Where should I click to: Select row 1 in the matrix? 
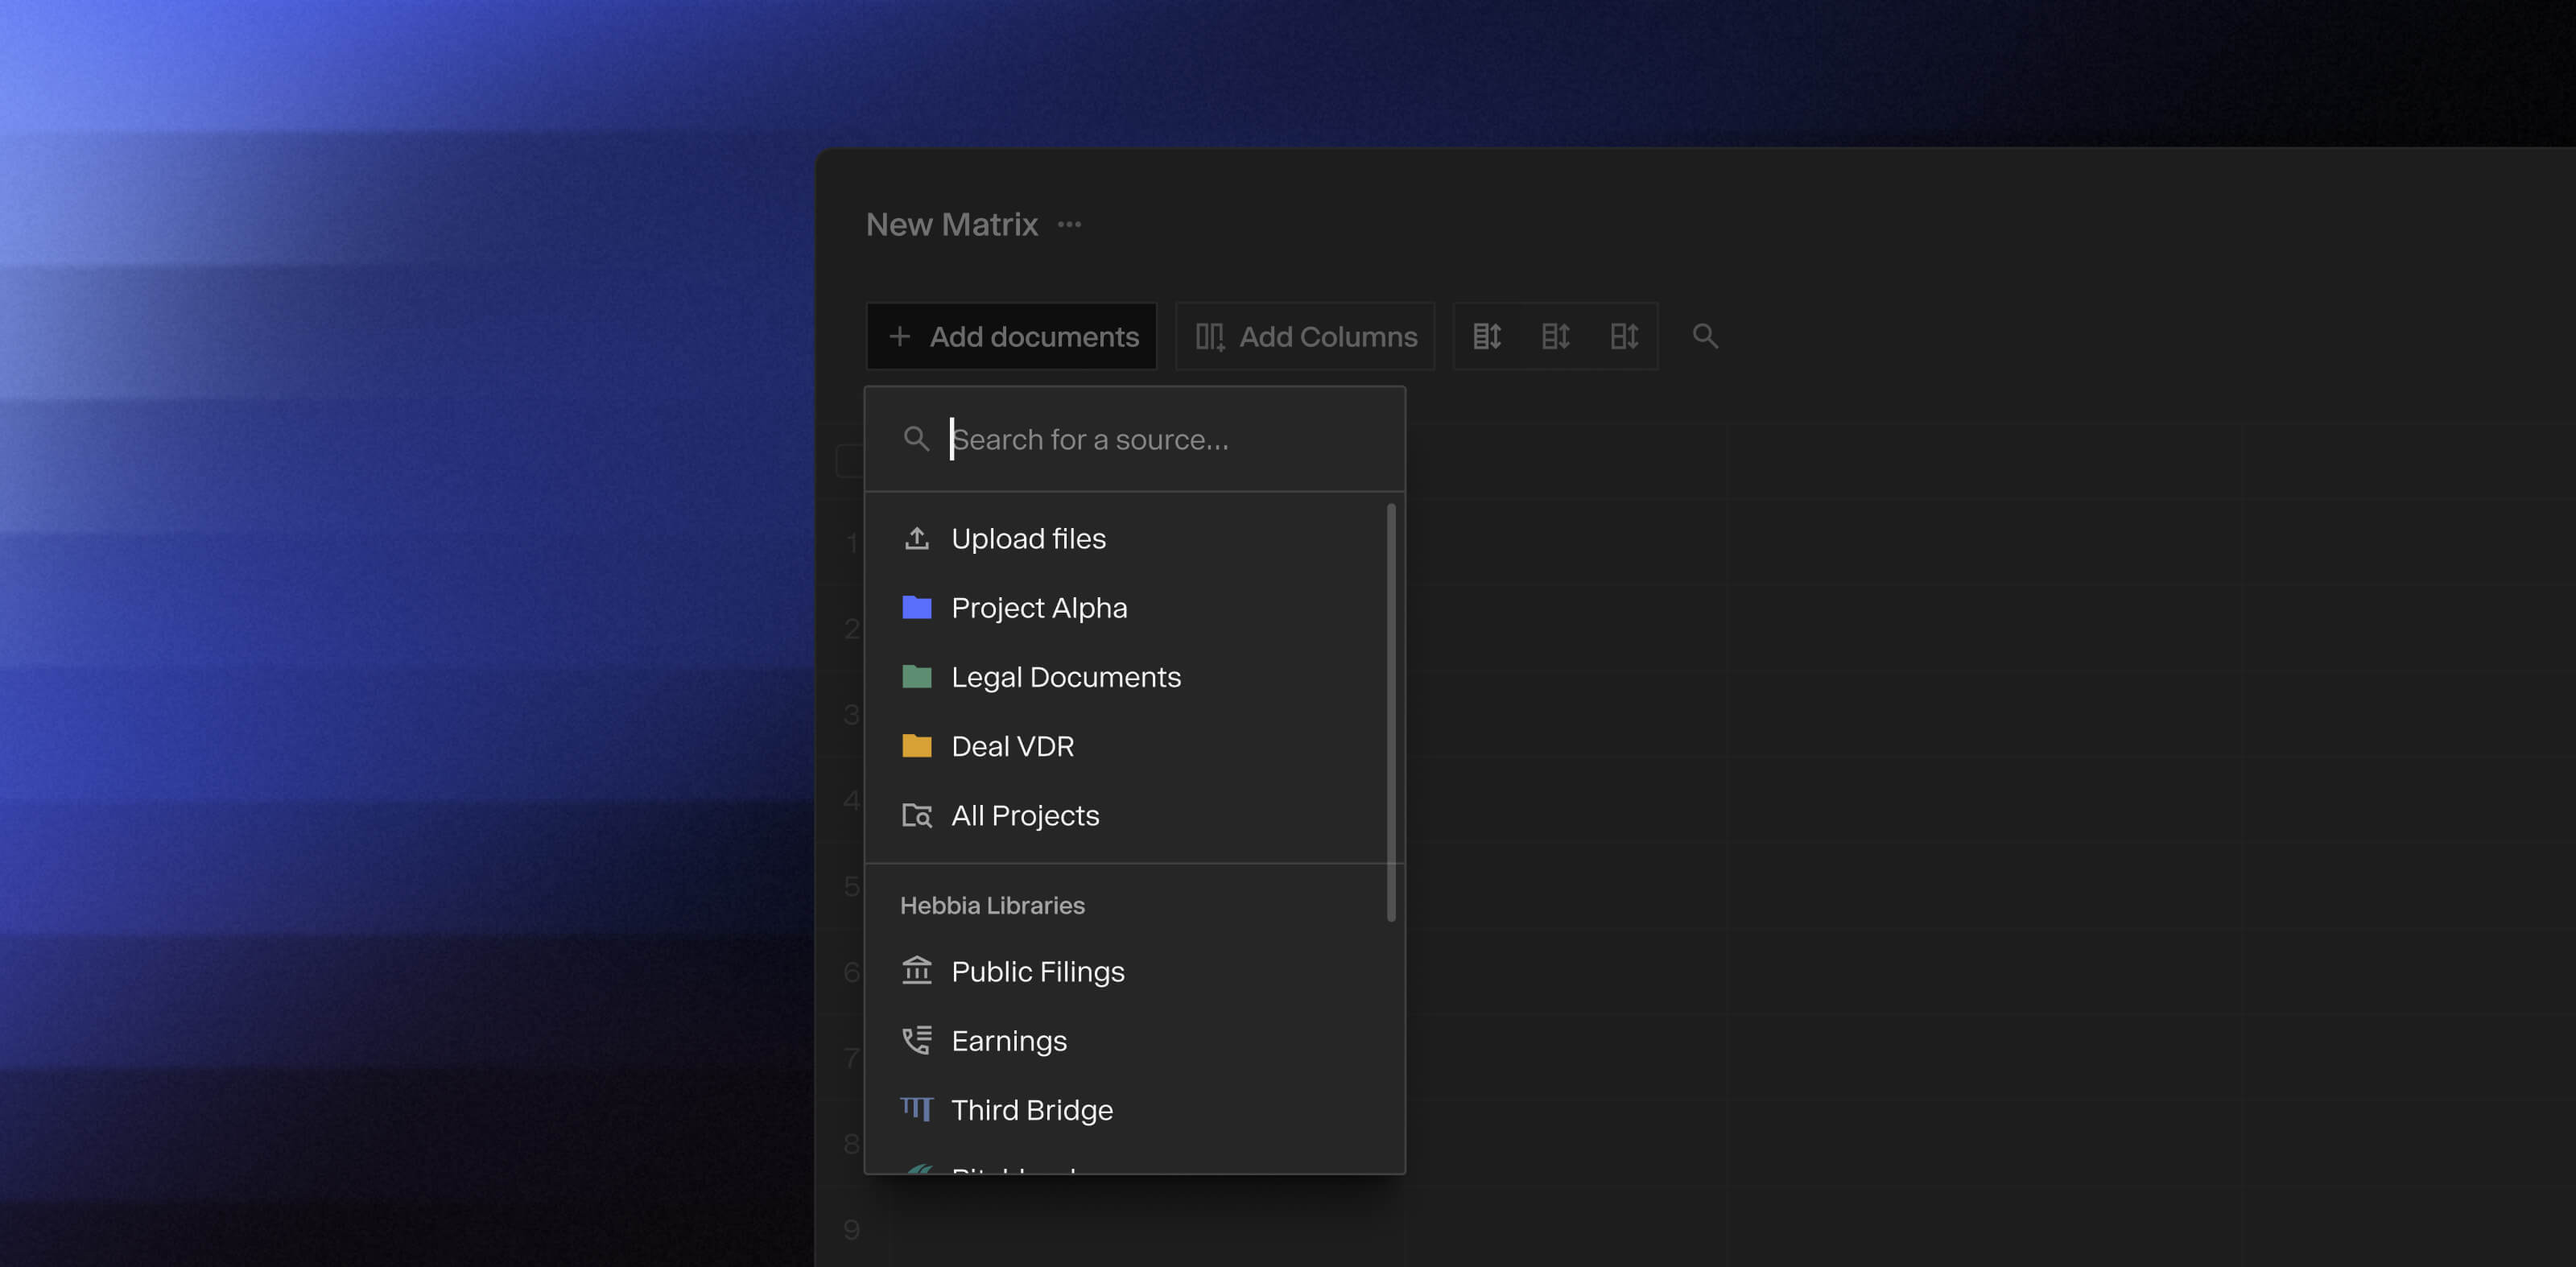point(851,542)
